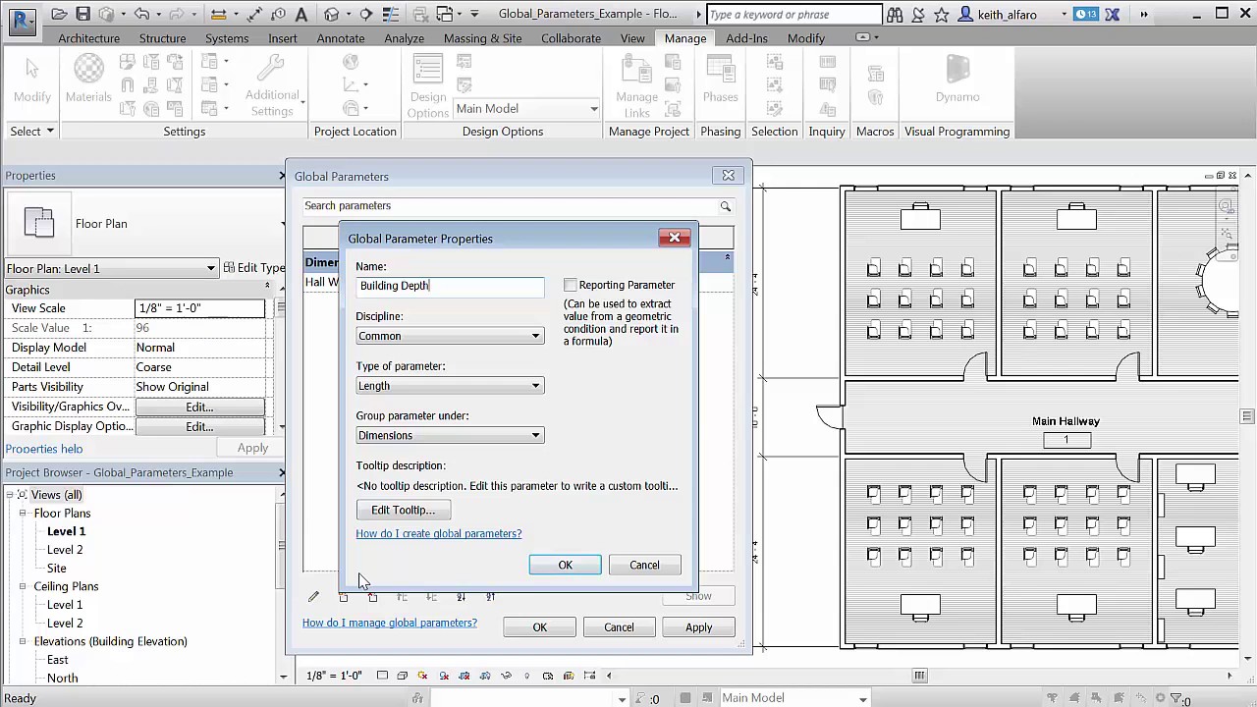Click OK in Global Parameter Properties dialog
Viewport: 1257px width, 707px height.
[x=566, y=565]
